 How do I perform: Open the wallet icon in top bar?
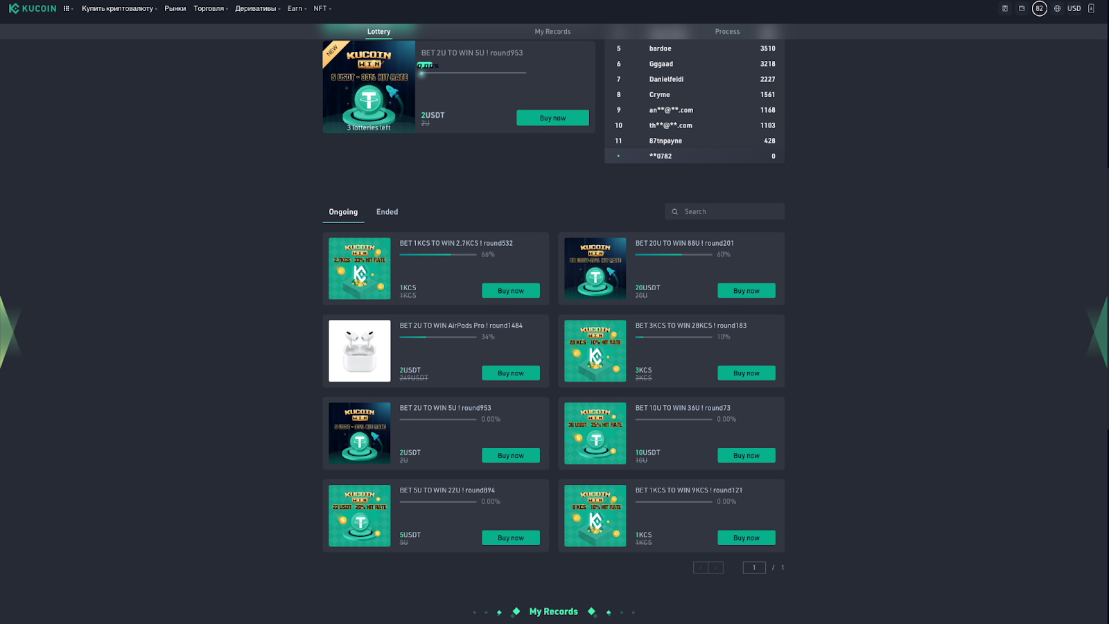click(x=1022, y=8)
